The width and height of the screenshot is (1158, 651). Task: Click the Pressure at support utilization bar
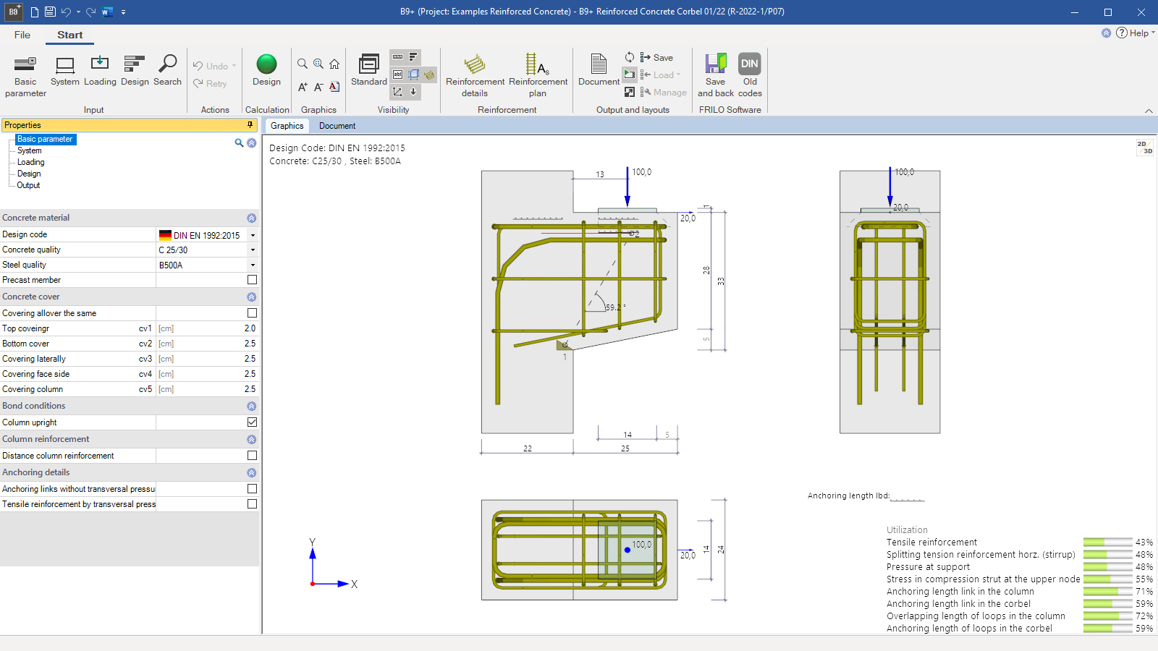pos(1107,566)
